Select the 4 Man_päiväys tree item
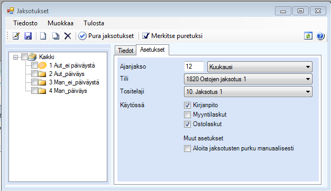331x191 pixels. (68, 91)
